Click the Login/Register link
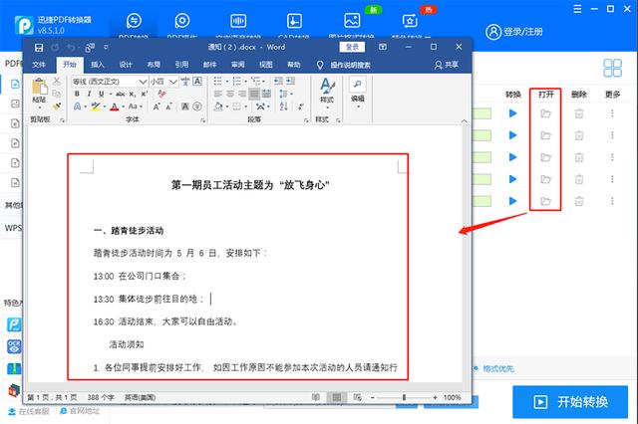This screenshot has height=424, width=638. click(514, 32)
